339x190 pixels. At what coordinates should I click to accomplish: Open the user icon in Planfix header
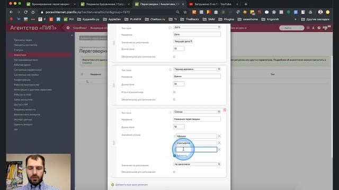pyautogui.click(x=313, y=28)
